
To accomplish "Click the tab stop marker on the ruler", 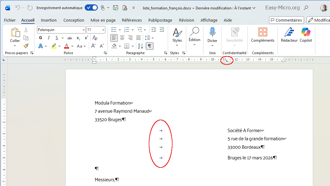I will click(x=227, y=60).
